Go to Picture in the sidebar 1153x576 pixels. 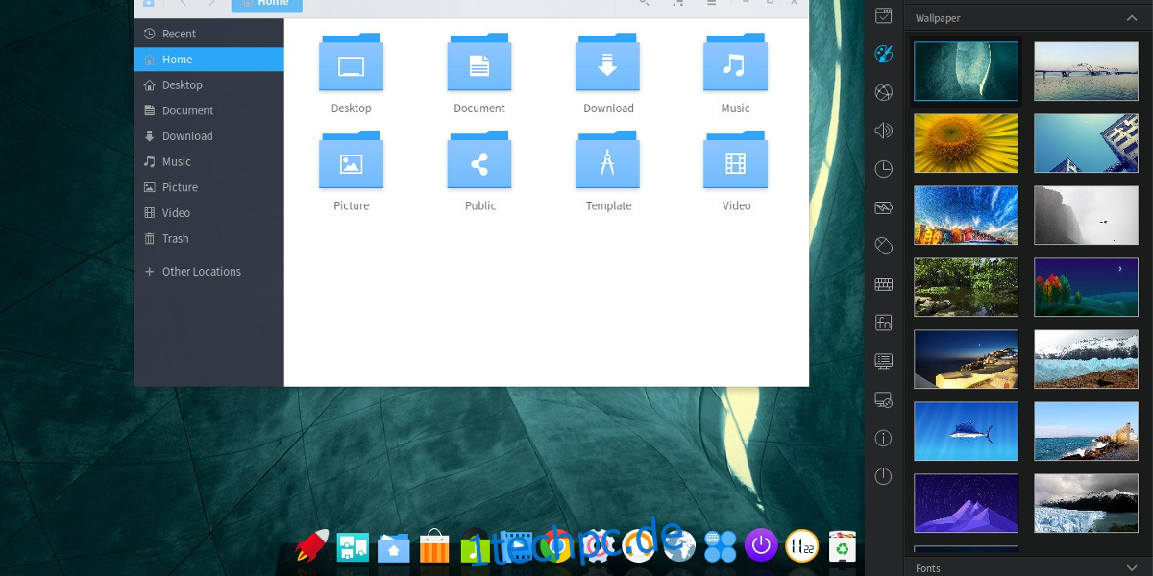pos(209,187)
